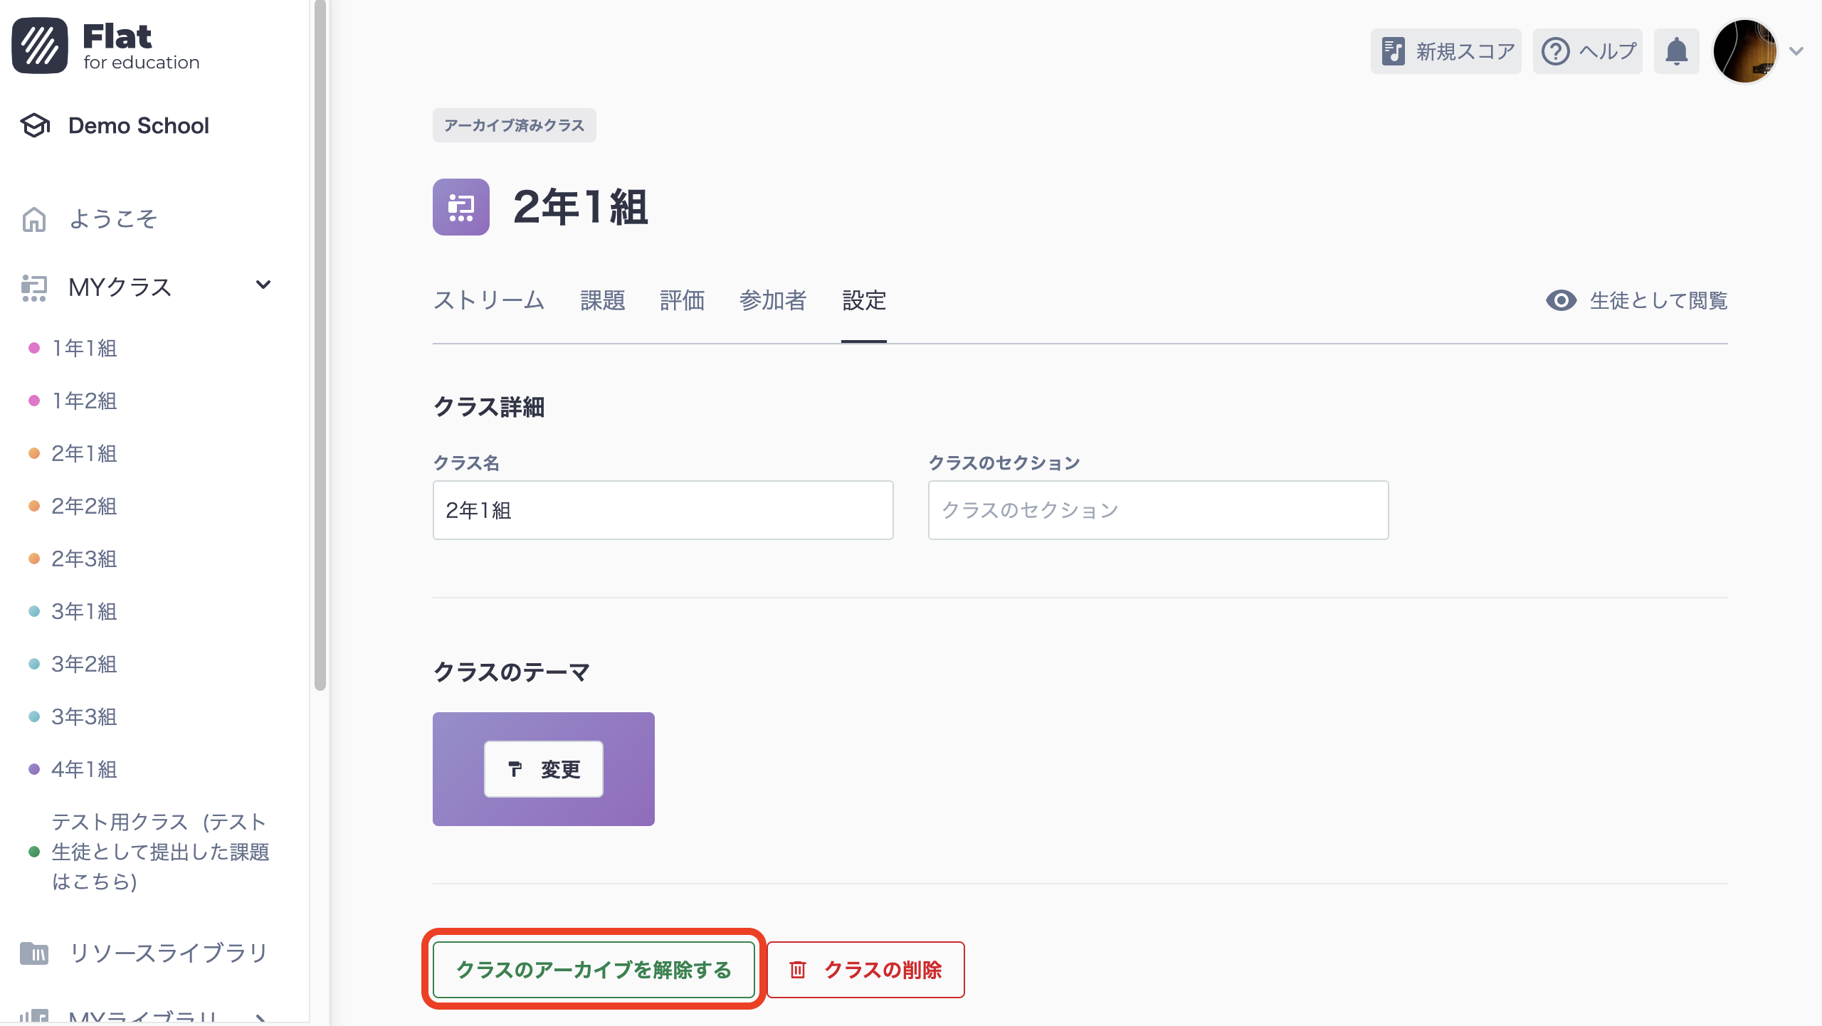Click the 新規スコア music score icon
Viewport: 1822px width, 1026px height.
point(1394,50)
